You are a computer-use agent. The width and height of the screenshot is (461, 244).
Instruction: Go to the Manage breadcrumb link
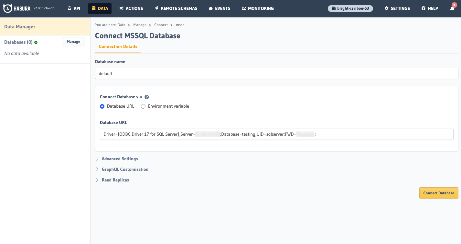(x=140, y=25)
